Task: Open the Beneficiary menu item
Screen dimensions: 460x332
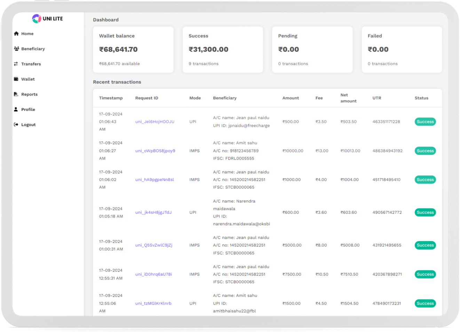Action: [33, 49]
